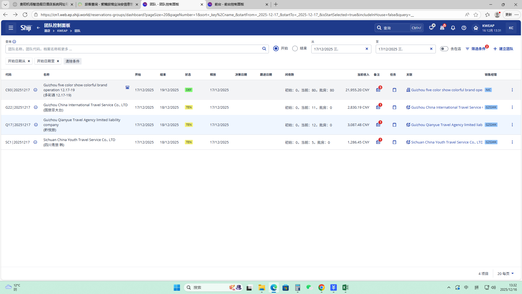Select the 开始 radio button

click(276, 48)
